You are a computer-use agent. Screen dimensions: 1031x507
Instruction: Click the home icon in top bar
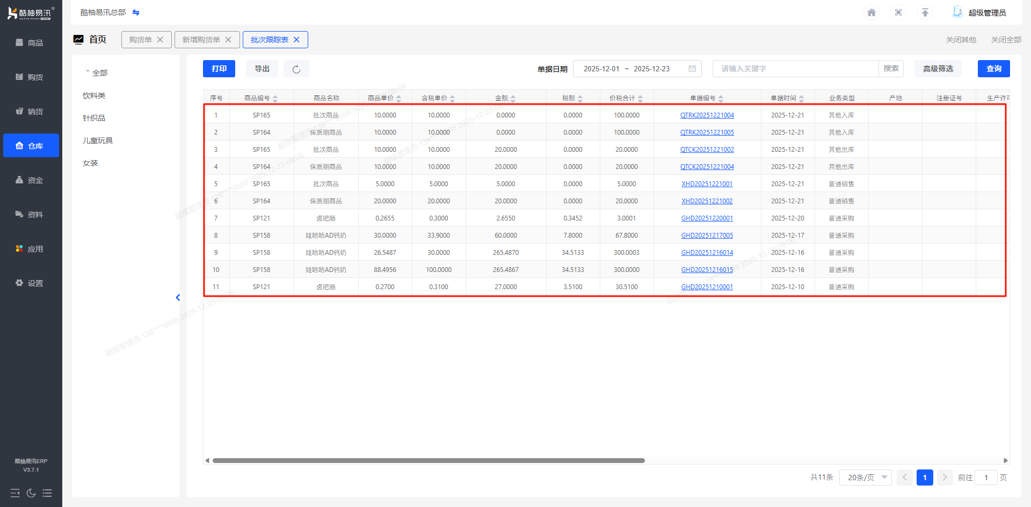click(871, 12)
